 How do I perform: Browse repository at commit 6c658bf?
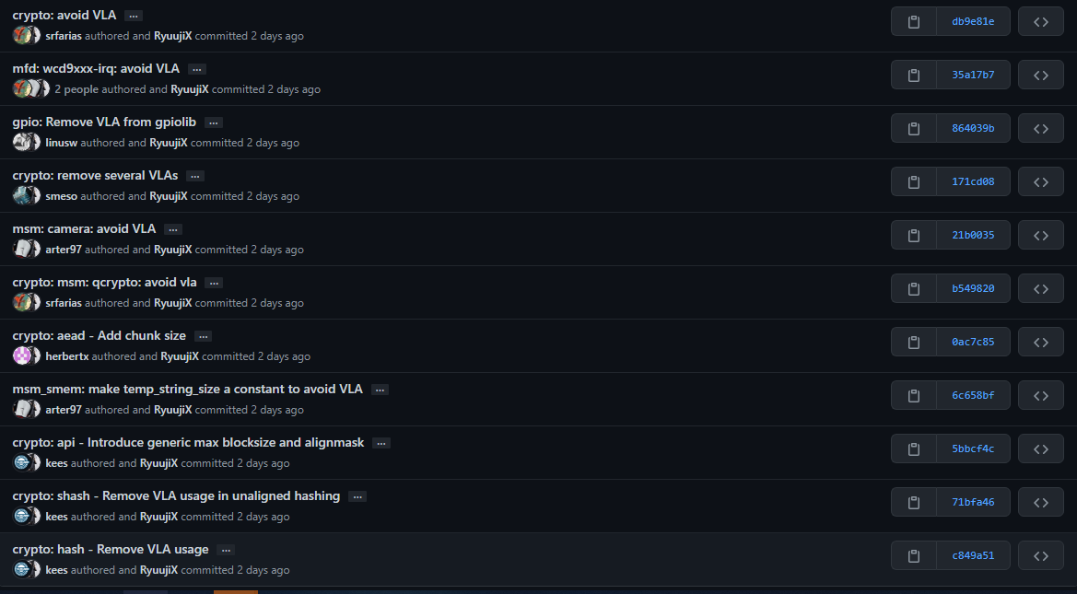pos(1040,396)
